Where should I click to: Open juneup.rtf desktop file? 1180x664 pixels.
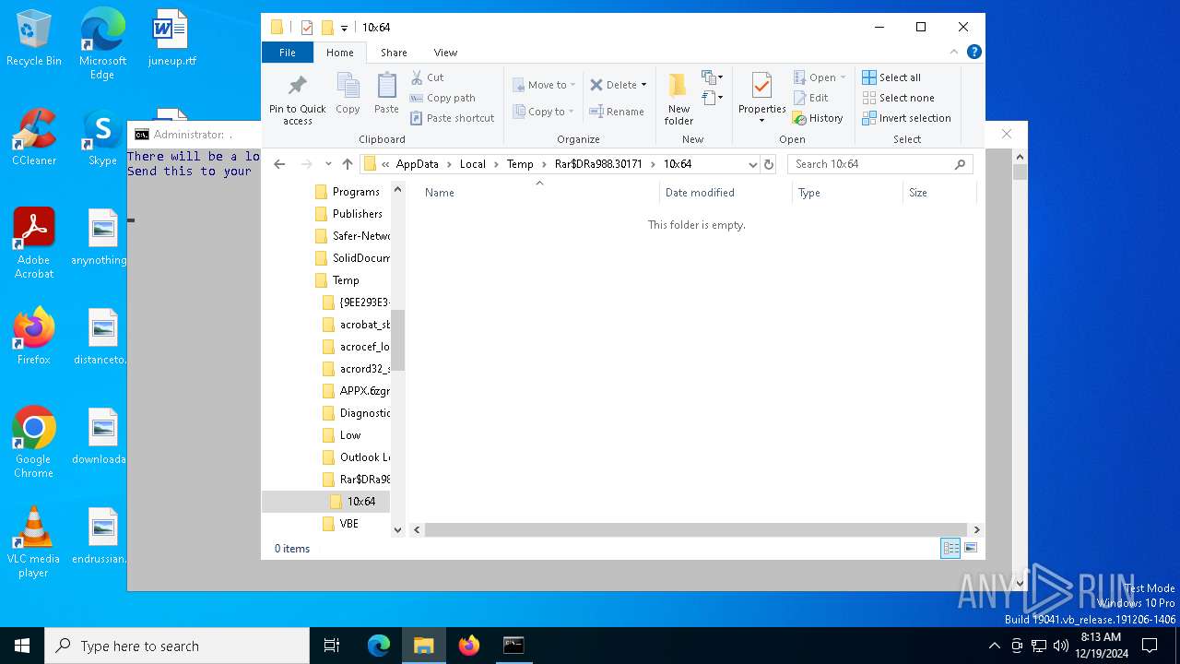[171, 39]
